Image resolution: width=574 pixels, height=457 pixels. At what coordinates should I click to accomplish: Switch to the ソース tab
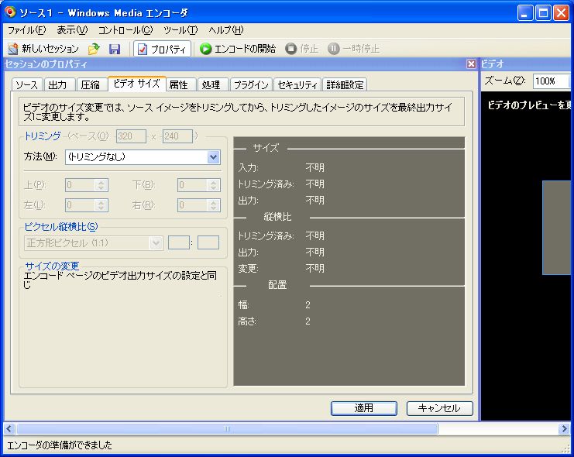(x=26, y=85)
